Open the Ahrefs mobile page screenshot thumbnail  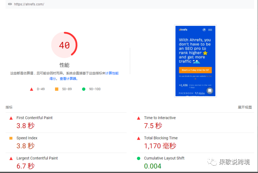(x=195, y=61)
